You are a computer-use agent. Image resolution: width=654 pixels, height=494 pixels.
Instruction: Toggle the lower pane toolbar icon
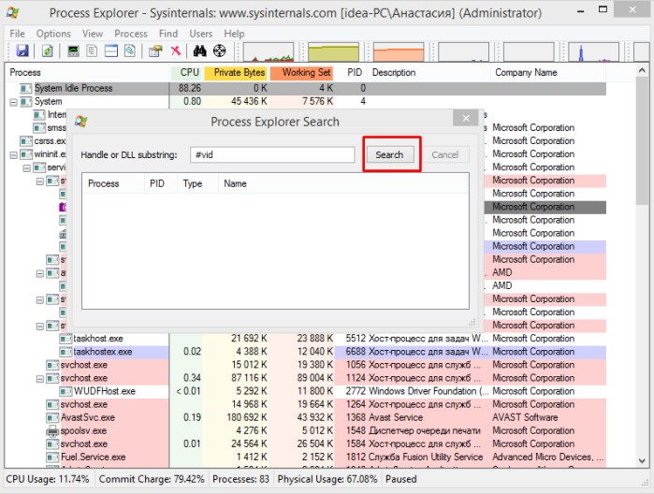[x=111, y=51]
